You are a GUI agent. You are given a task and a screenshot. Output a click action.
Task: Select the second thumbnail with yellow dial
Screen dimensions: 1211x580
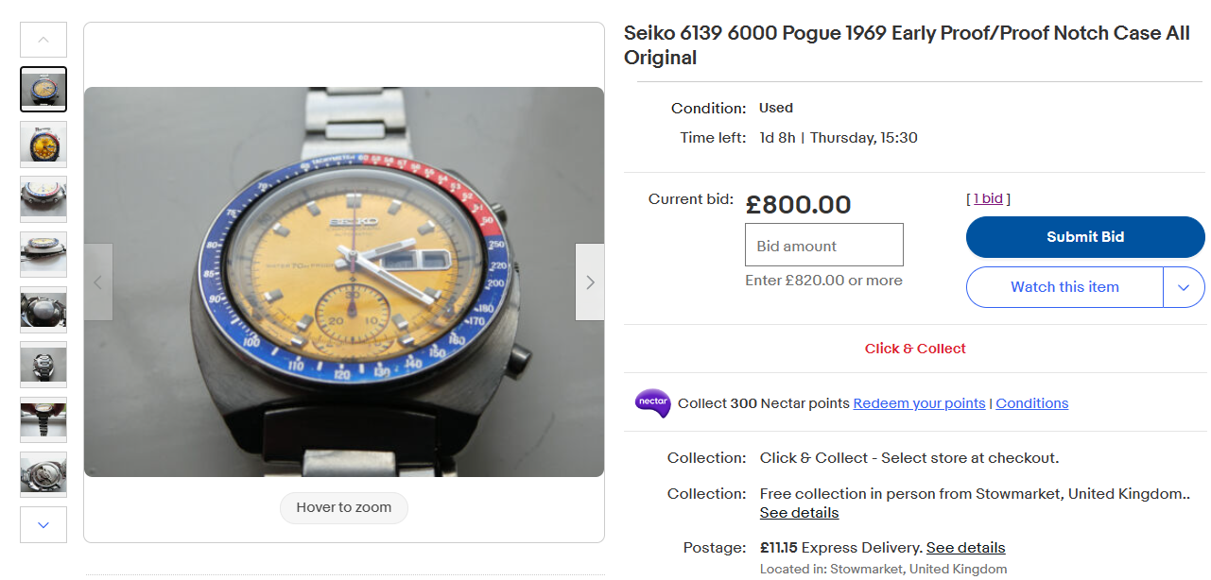click(43, 144)
